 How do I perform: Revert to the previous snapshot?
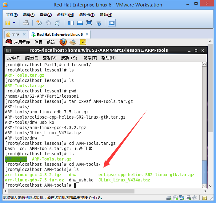coord(48,23)
